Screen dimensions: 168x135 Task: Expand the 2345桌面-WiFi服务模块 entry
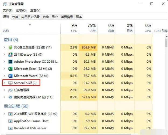click(4, 114)
